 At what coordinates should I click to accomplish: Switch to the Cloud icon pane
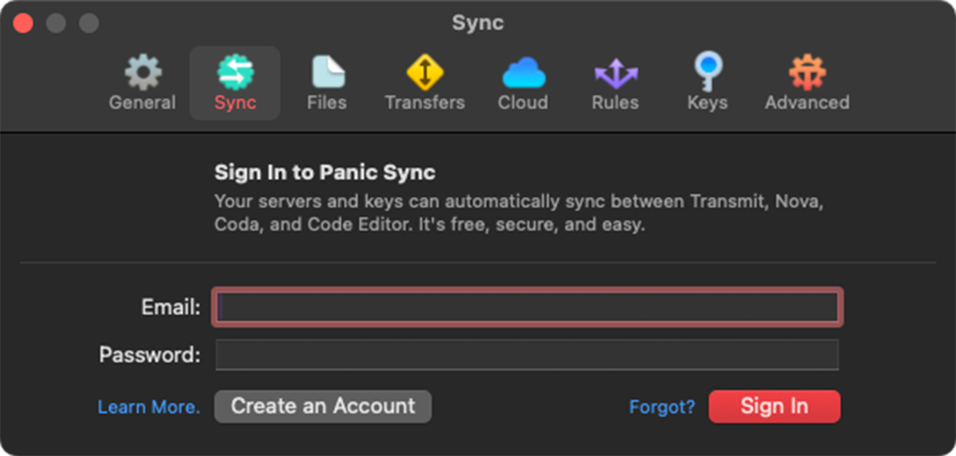tap(523, 72)
